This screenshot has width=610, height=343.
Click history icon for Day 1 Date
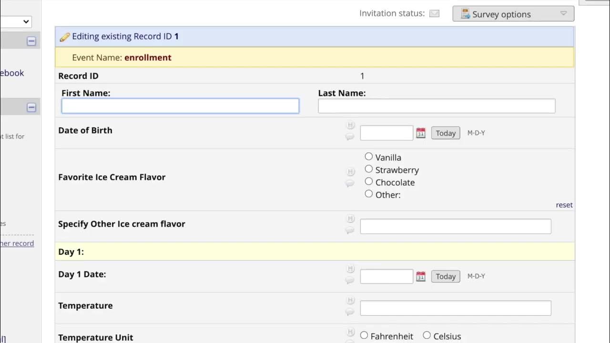pos(350,269)
